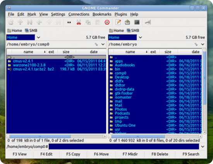
Task: Open the Settings menu
Action: 58,14
